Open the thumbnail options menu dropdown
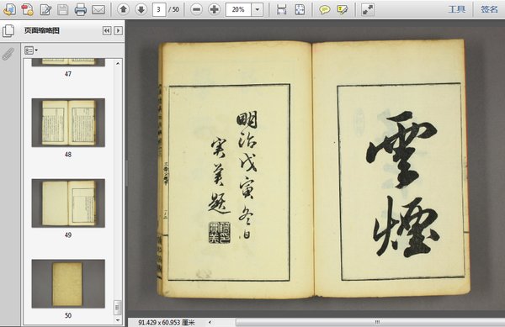The height and width of the screenshot is (327, 505). click(31, 50)
